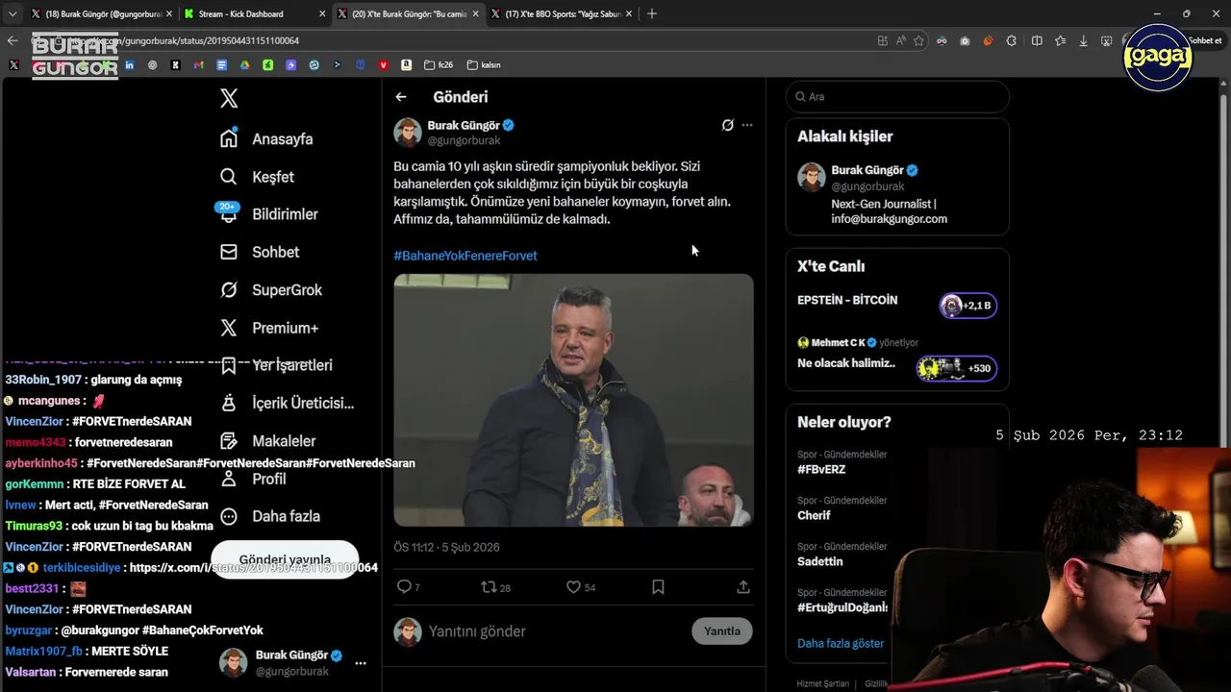The image size is (1231, 692).
Task: Click the #BahaneYokFenereForvet hashtag
Action: [x=465, y=256]
